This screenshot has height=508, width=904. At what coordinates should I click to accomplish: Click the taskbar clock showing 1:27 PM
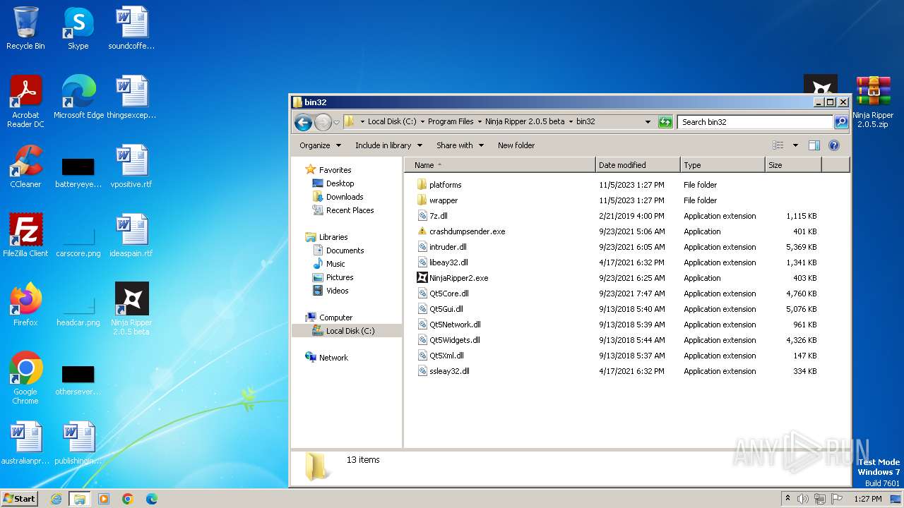coord(868,499)
